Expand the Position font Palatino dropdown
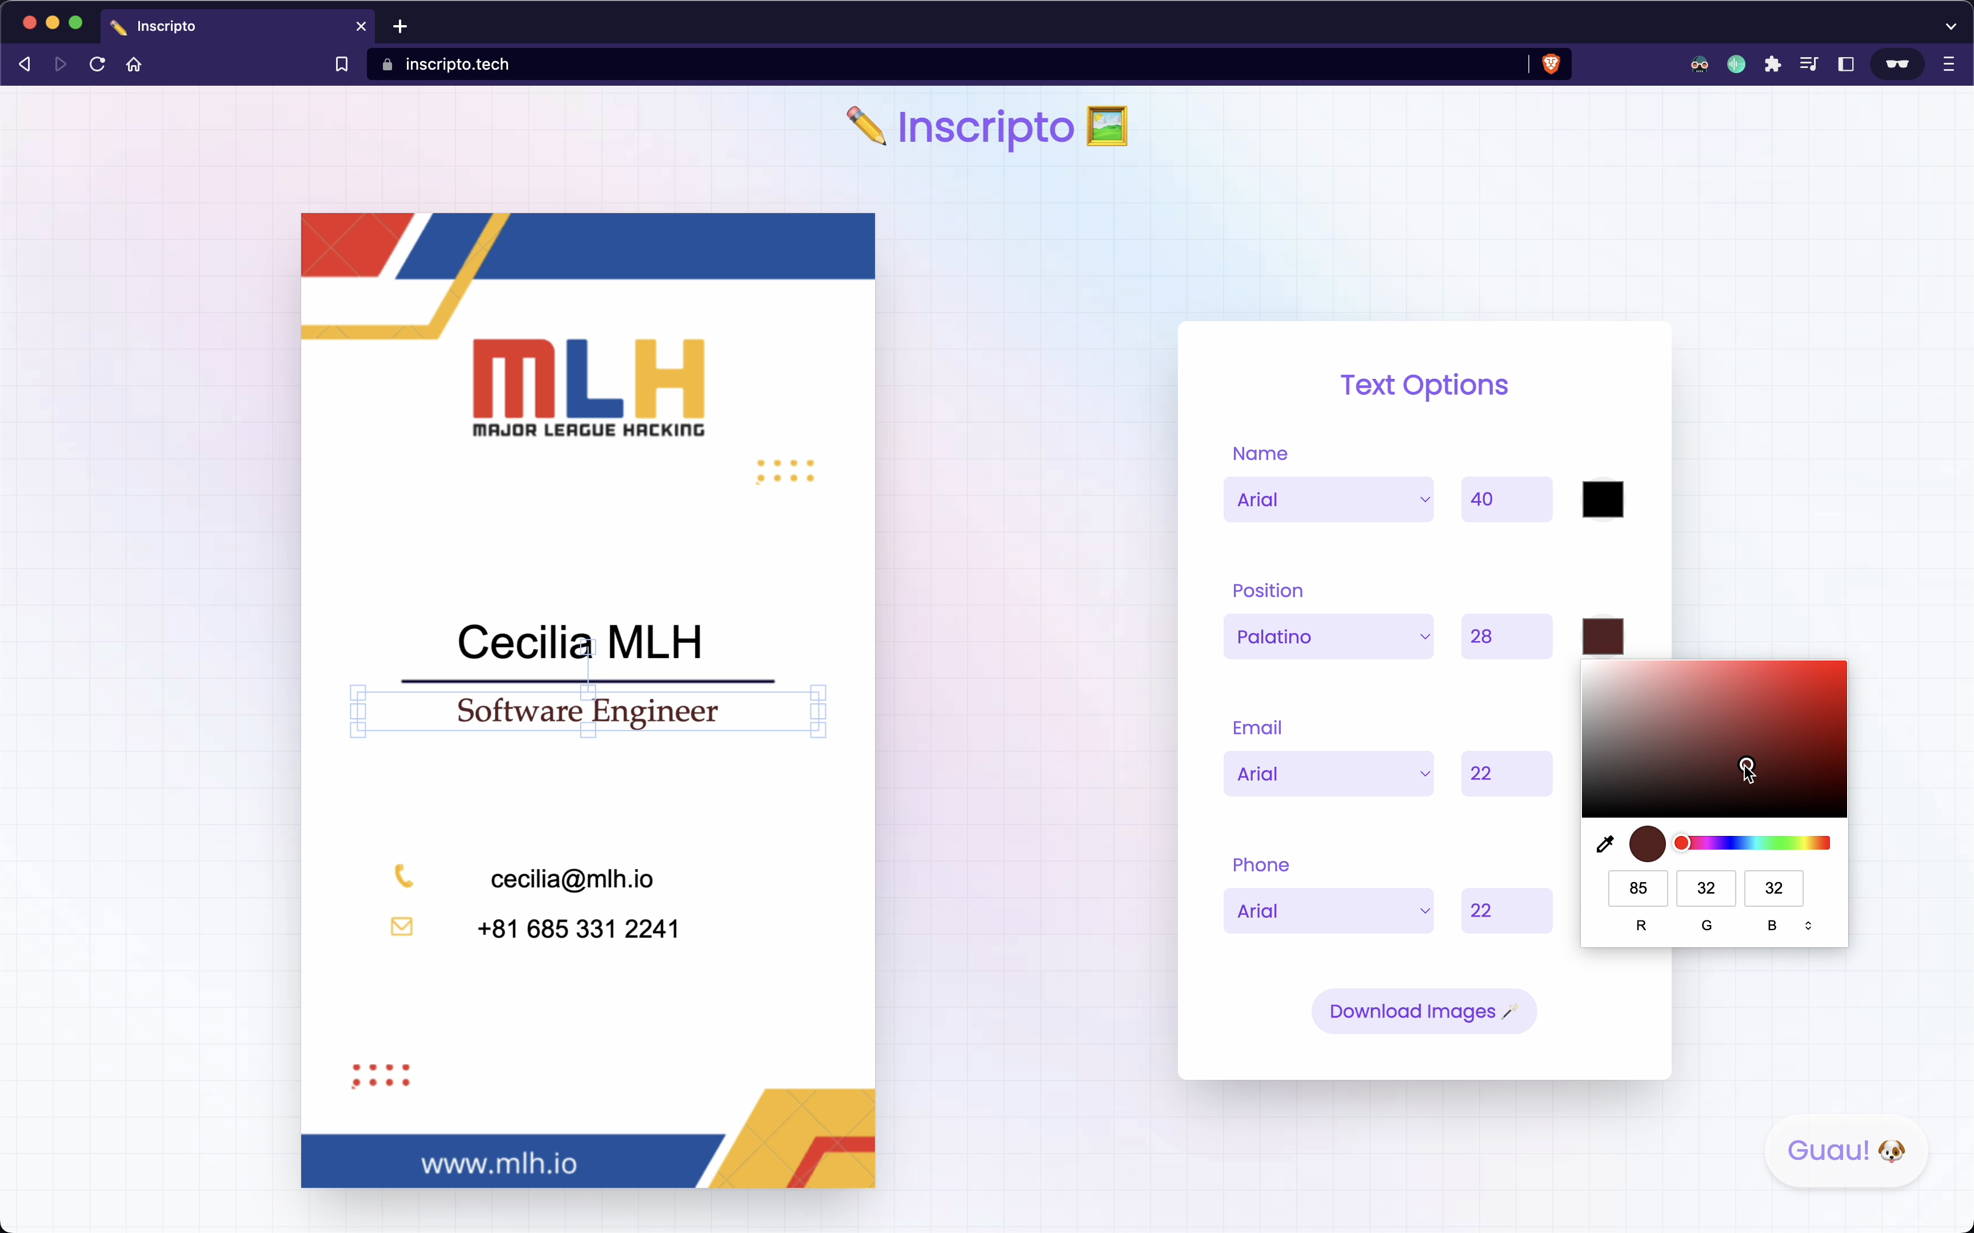The height and width of the screenshot is (1233, 1974). (1328, 636)
